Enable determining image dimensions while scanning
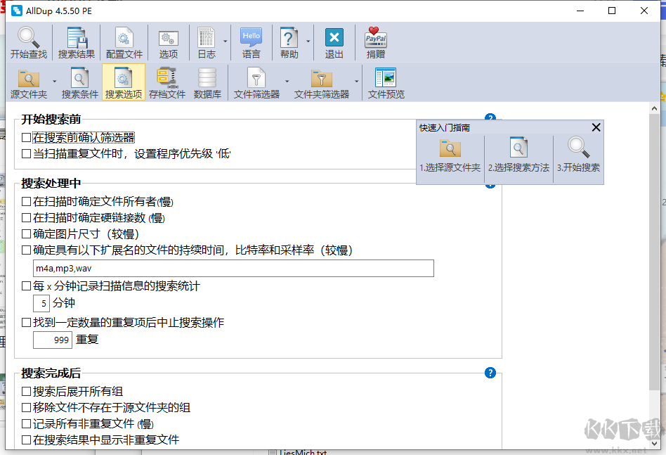Viewport: 666px width, 455px height. 26,233
